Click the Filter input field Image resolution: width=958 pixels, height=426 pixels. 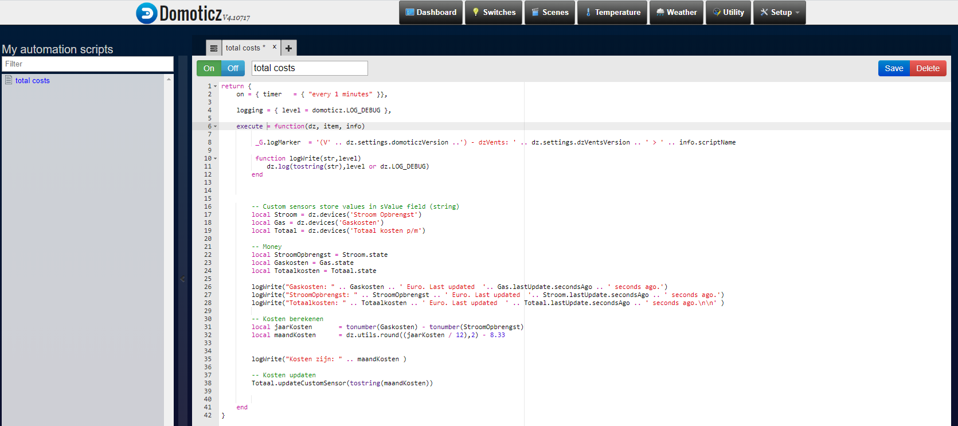tap(87, 64)
